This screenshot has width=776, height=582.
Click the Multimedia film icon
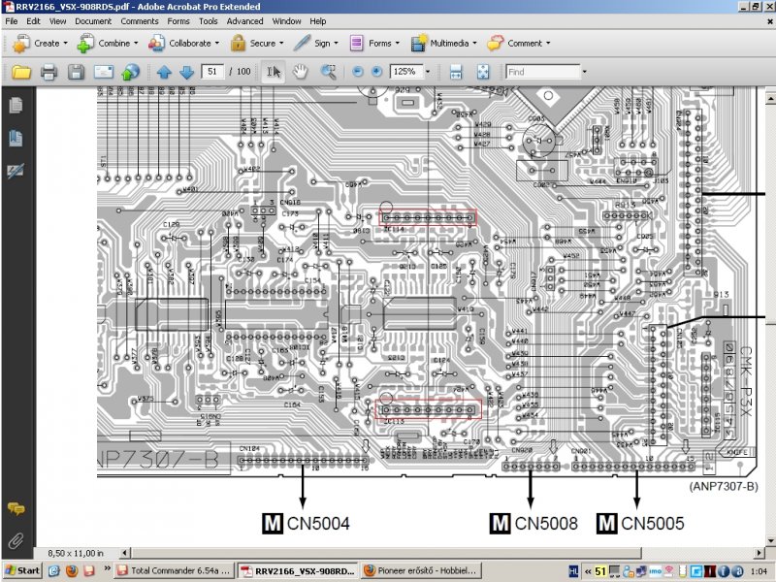419,44
